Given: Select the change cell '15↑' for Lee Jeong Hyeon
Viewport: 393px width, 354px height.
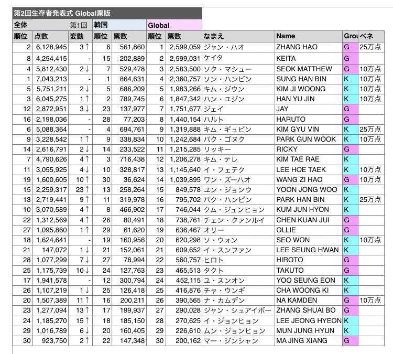Looking at the screenshot, I should tap(81, 321).
